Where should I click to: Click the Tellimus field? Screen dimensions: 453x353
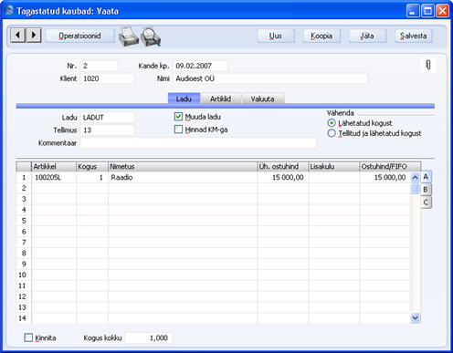(107, 130)
